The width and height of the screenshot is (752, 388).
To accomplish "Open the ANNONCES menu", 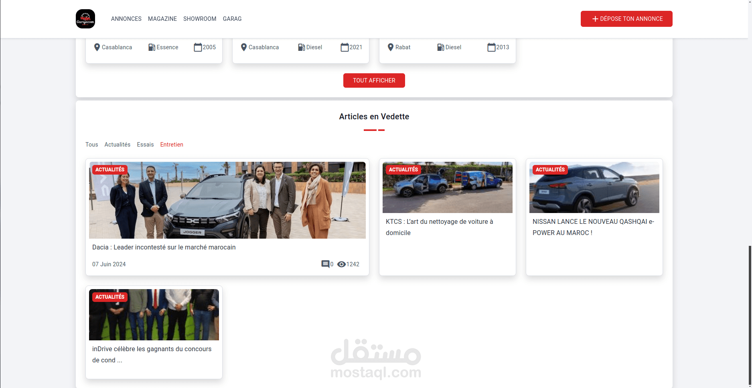I will [x=126, y=19].
